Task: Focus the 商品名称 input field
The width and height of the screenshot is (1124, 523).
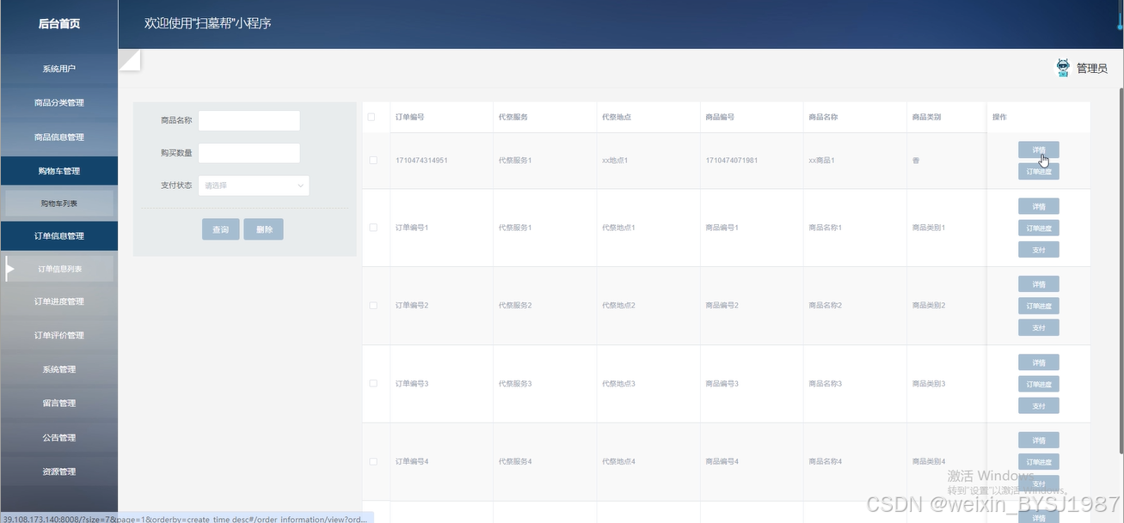Action: (x=249, y=120)
